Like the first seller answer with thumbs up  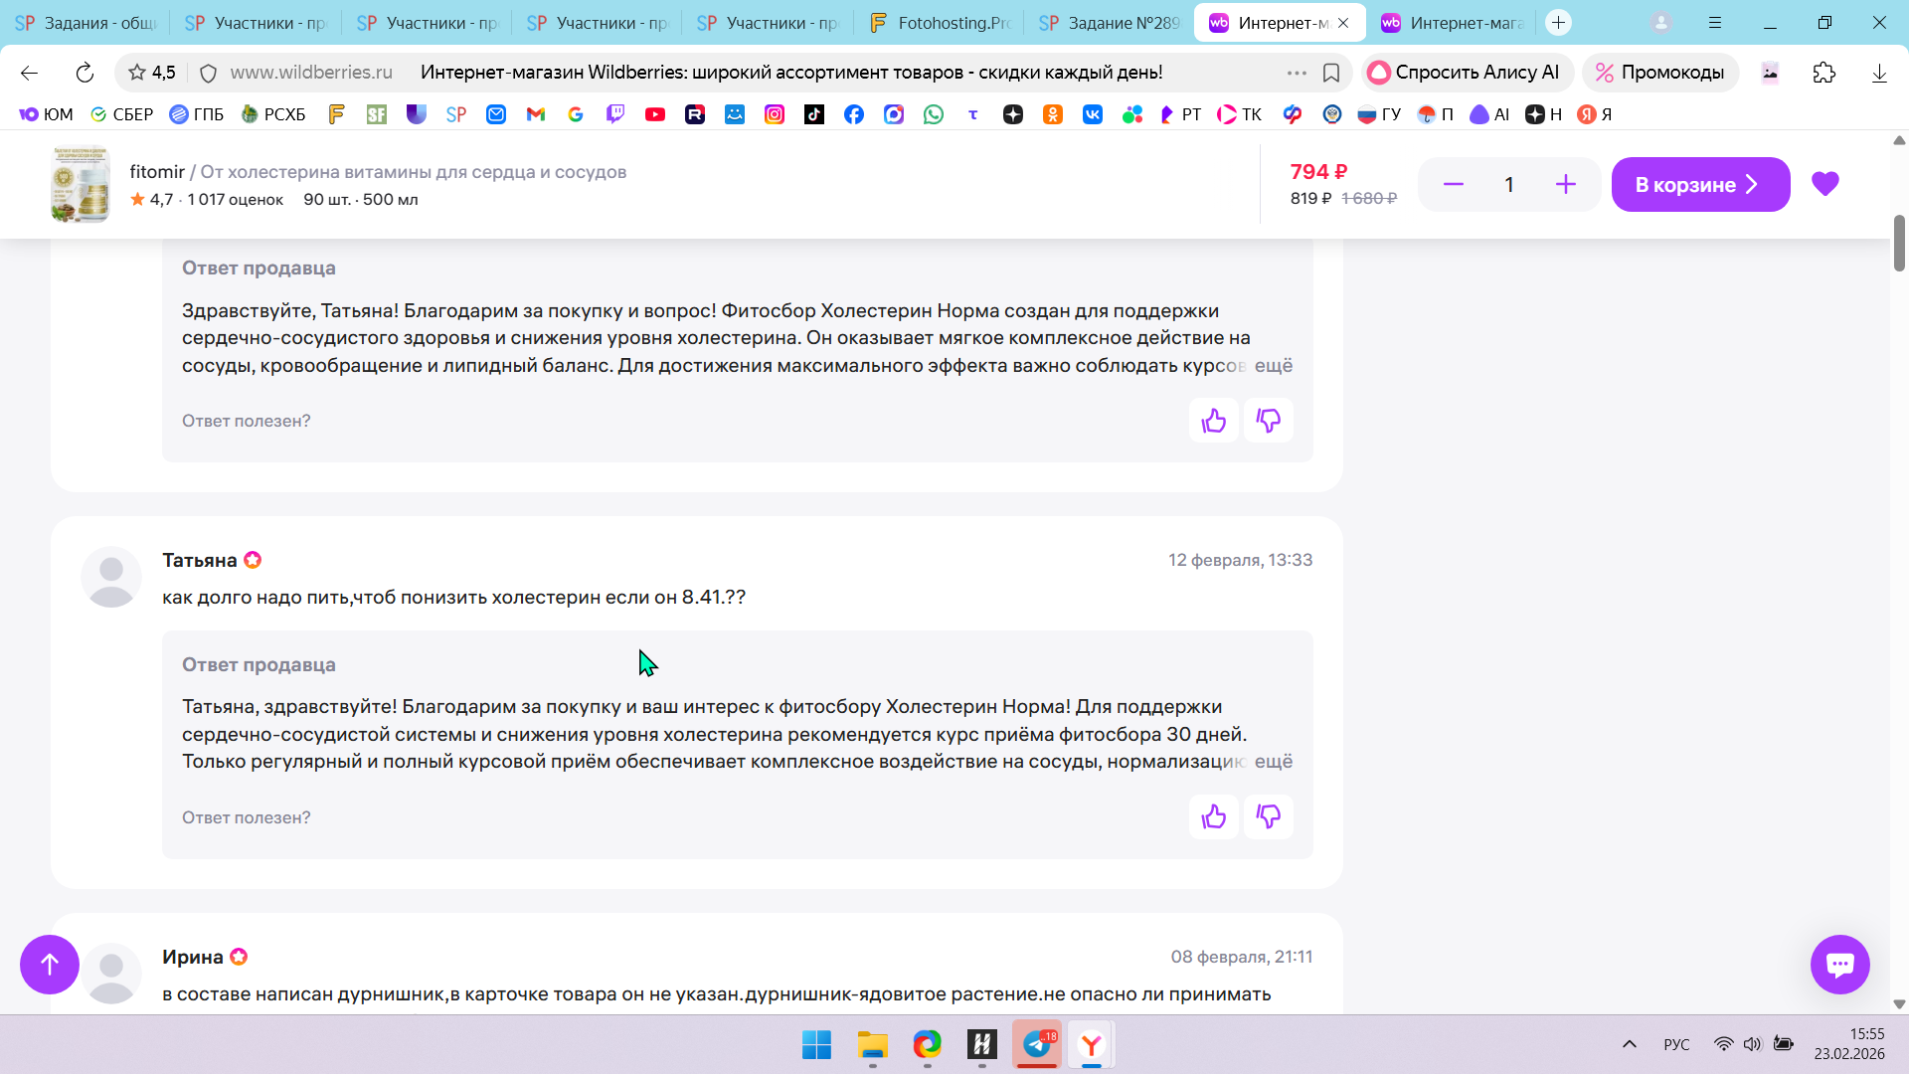[x=1213, y=421]
